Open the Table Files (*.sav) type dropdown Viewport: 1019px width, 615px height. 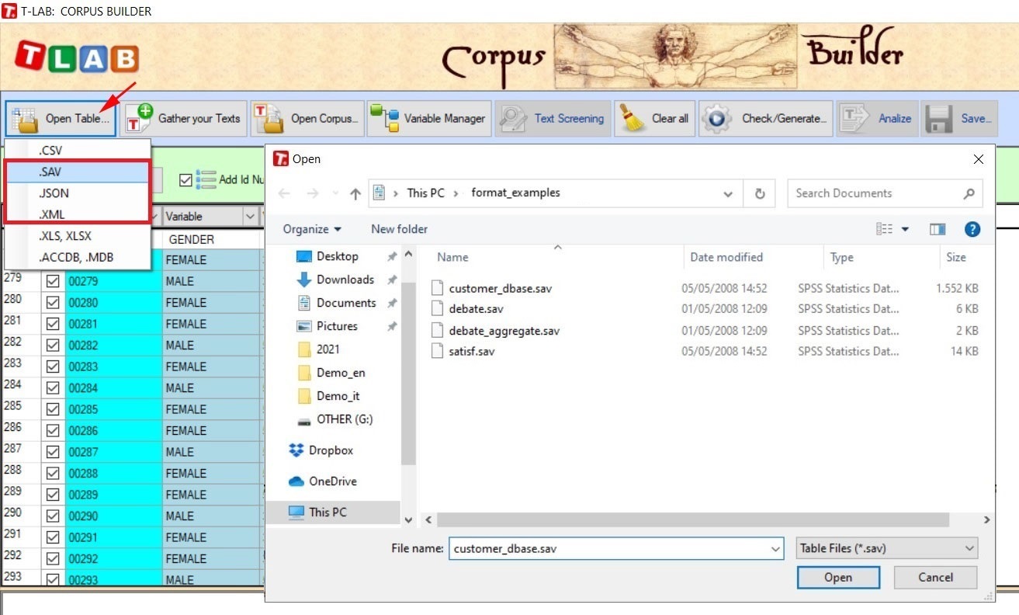887,549
